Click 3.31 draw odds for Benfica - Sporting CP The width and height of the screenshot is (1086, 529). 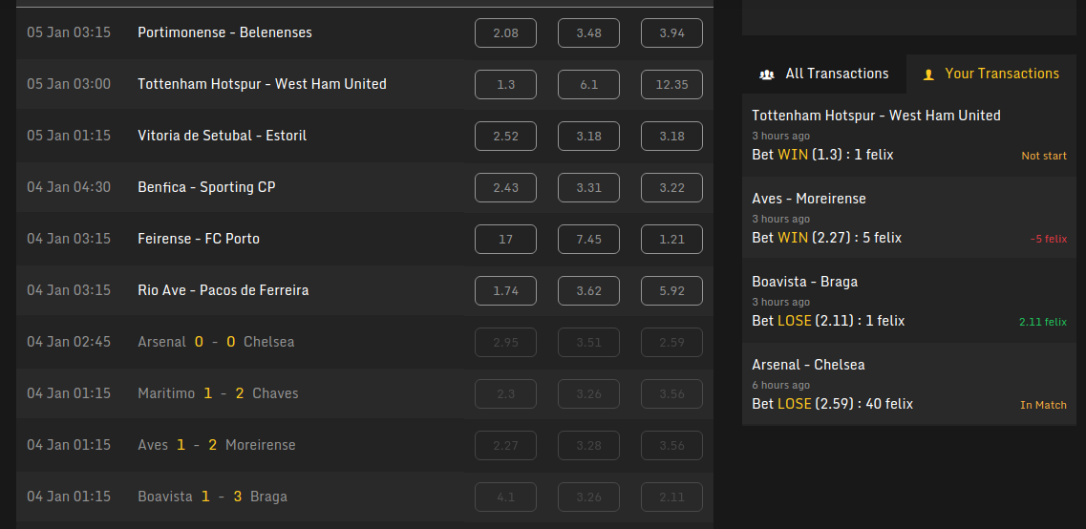(x=588, y=188)
